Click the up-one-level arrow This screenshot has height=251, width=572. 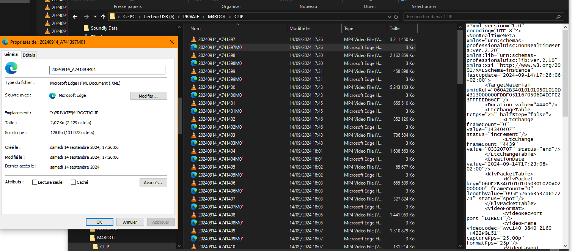[x=103, y=17]
